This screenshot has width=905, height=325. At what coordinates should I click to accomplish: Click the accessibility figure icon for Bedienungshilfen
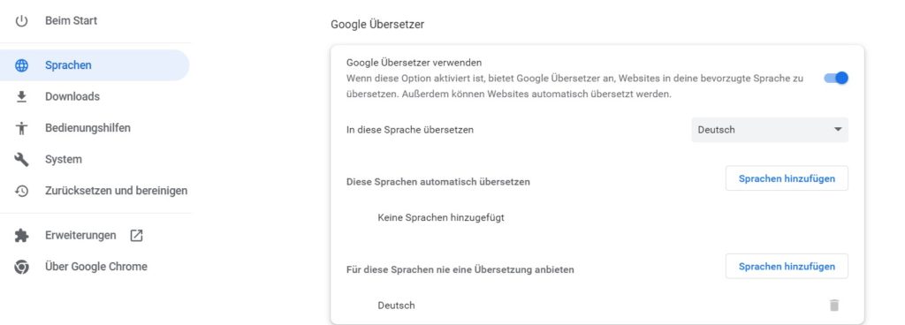(x=21, y=128)
